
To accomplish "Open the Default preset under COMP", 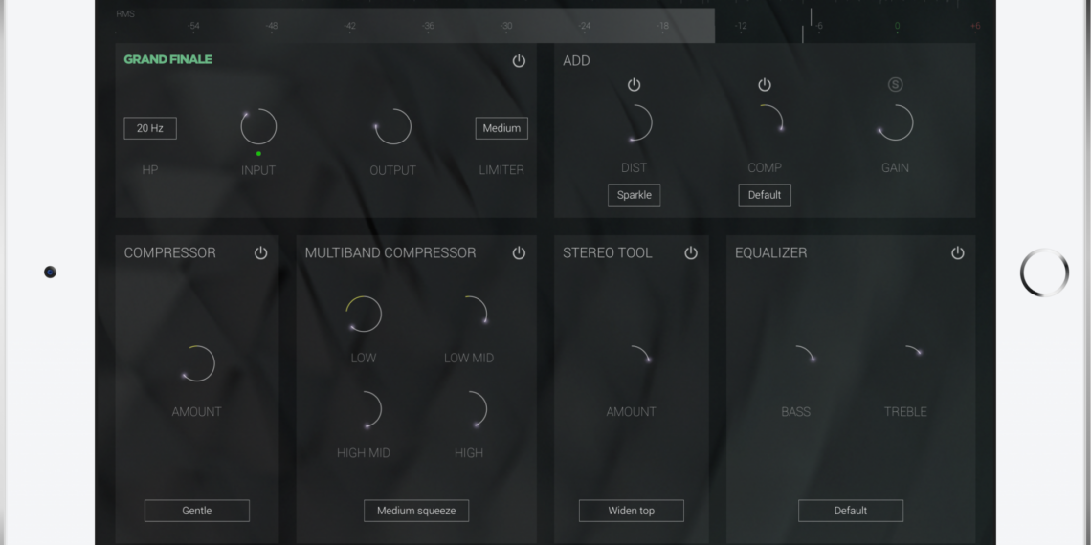I will coord(764,195).
